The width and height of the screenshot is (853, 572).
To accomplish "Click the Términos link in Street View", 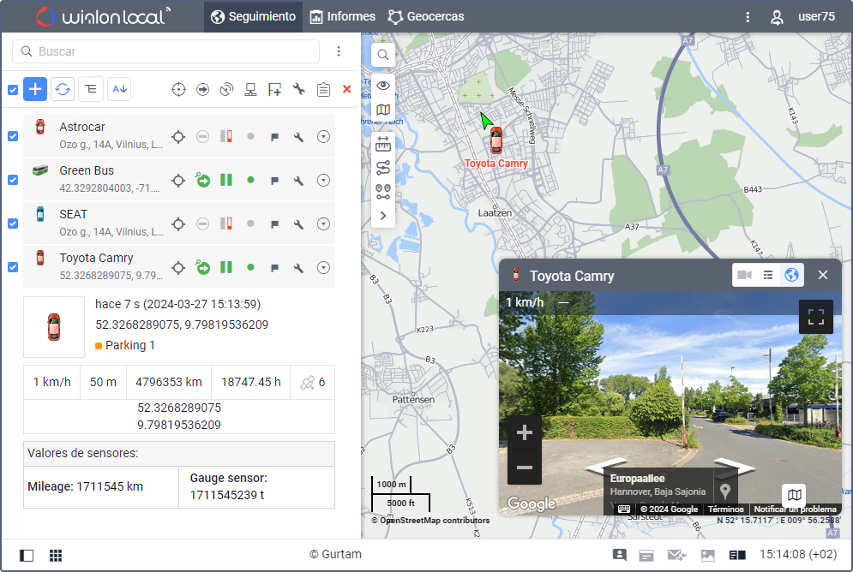I will coord(725,509).
